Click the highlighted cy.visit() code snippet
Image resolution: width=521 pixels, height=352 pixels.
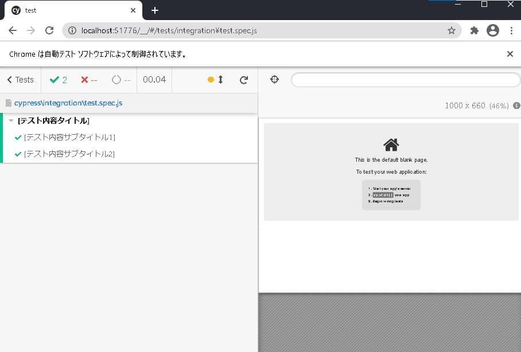[383, 195]
